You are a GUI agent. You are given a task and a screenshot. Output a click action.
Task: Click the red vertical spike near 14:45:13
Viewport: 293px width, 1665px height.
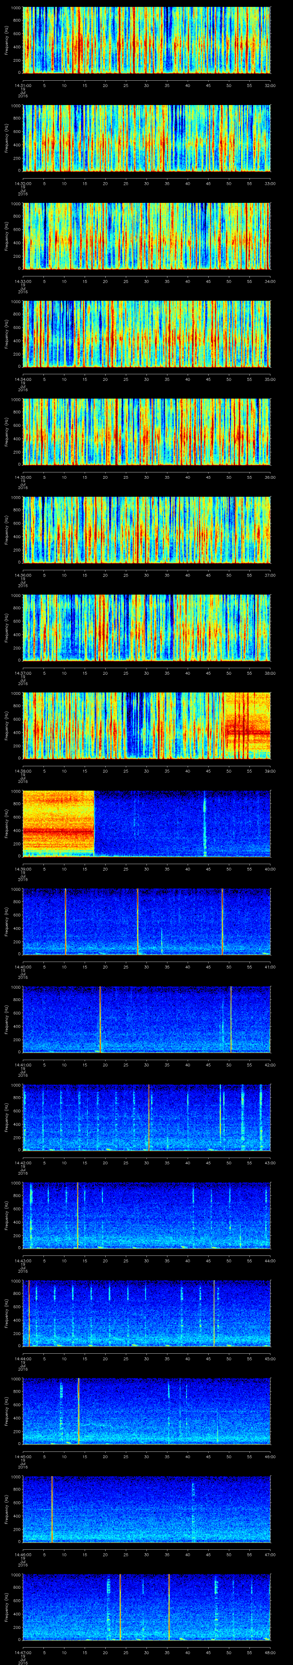pos(79,1411)
